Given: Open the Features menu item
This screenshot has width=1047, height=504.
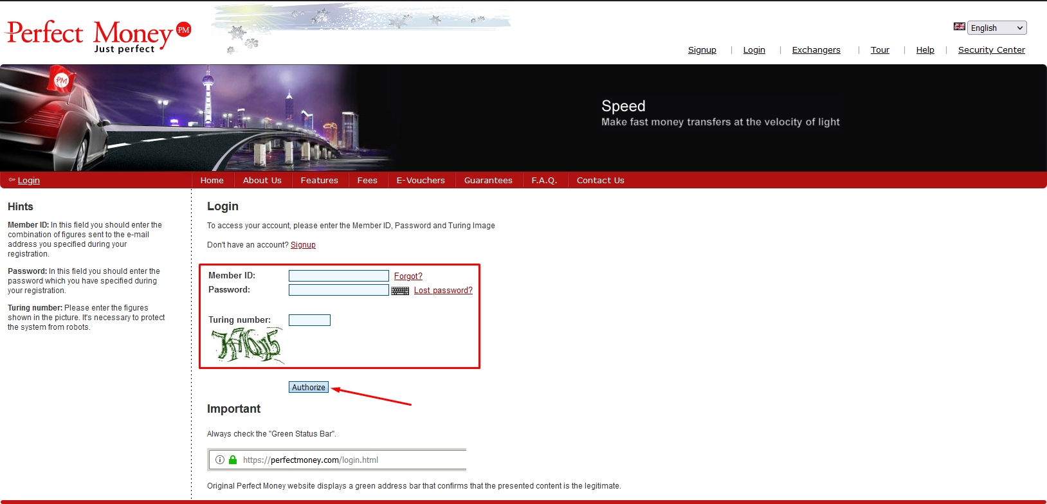Looking at the screenshot, I should 319,181.
